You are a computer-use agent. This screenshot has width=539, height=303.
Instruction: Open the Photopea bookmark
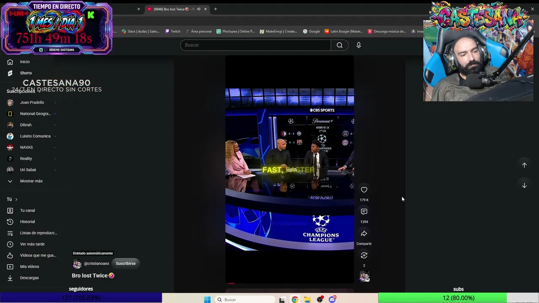tap(235, 32)
